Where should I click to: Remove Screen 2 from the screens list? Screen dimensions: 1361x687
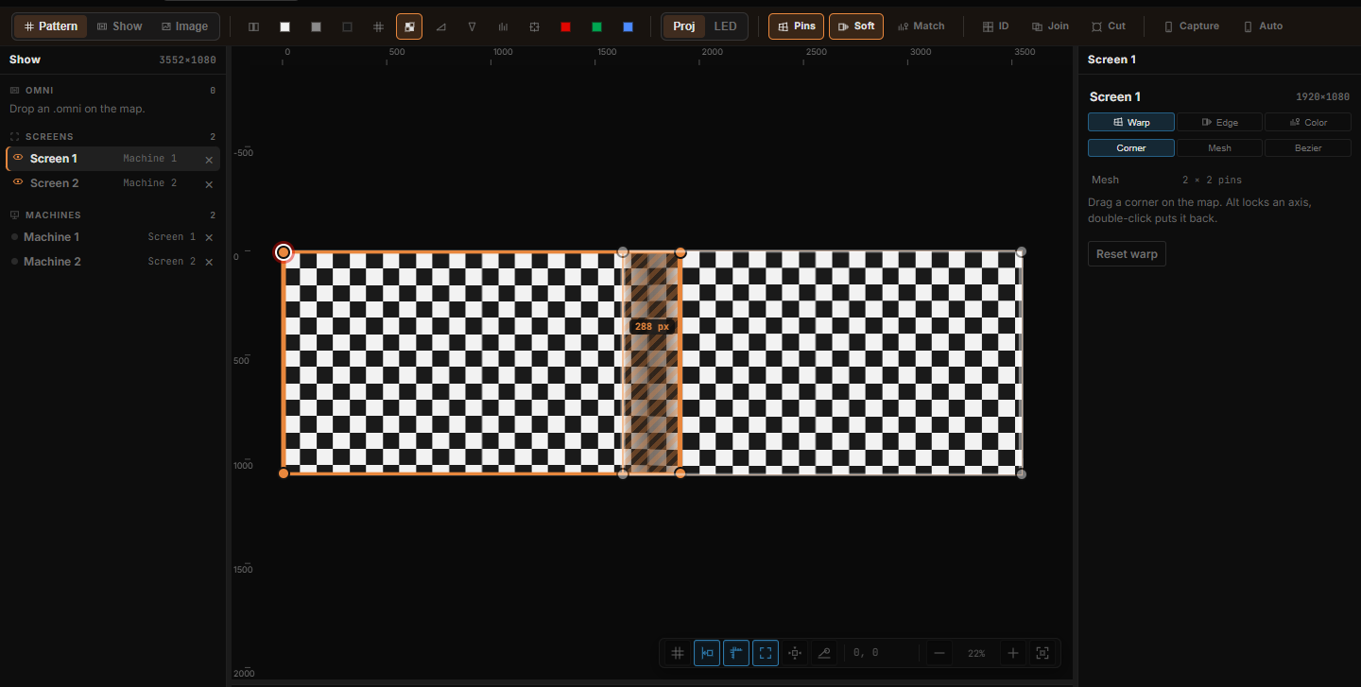[209, 184]
